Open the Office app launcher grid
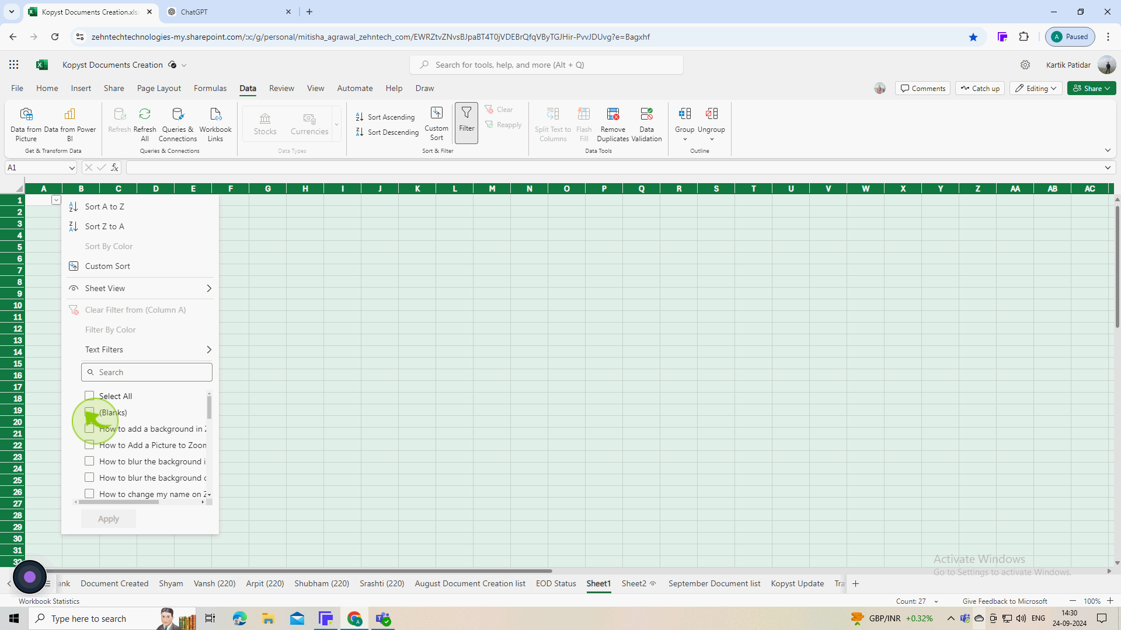Image resolution: width=1121 pixels, height=630 pixels. pyautogui.click(x=13, y=65)
